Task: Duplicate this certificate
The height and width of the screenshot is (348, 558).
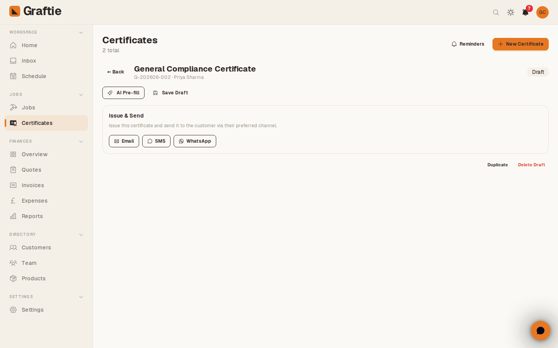Action: coord(498,165)
